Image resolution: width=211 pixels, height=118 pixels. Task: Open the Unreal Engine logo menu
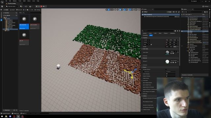coord(2,2)
